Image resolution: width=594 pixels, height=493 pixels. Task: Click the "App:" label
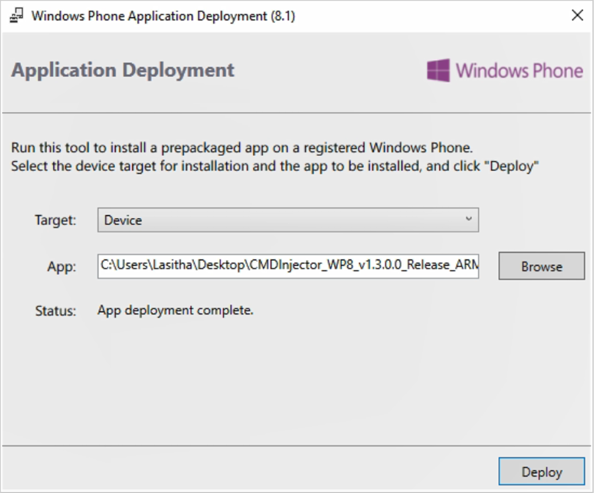[62, 267]
